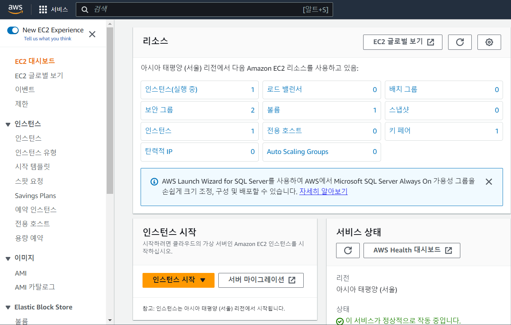Open 볼륨 resource card
The image size is (511, 325).
pyautogui.click(x=322, y=110)
